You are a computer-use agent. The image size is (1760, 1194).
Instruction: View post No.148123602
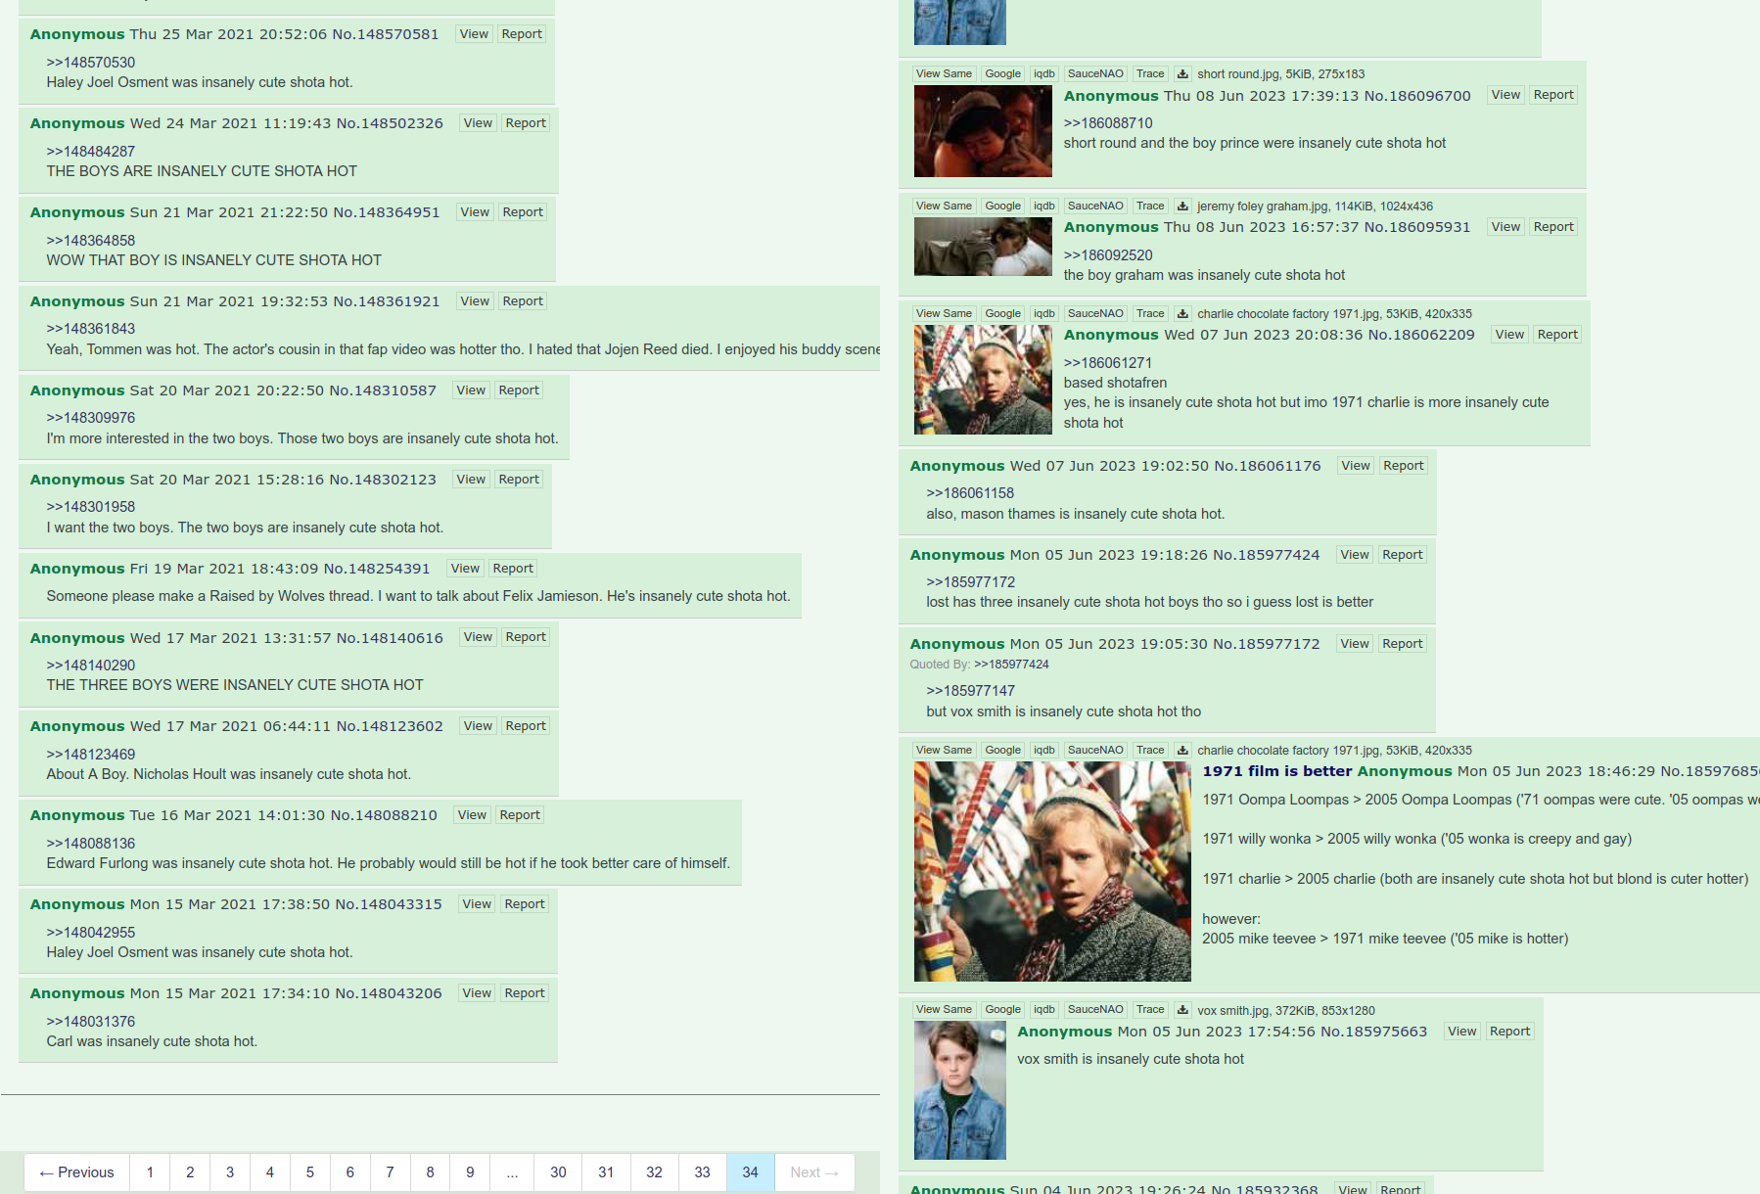(478, 726)
